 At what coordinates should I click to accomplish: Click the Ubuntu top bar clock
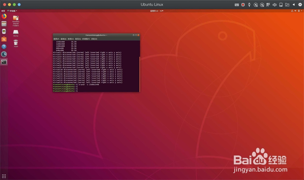point(157,11)
